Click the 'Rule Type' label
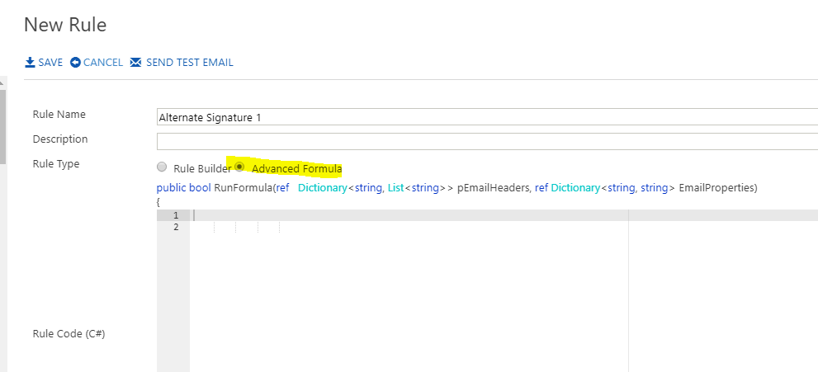This screenshot has height=372, width=818. click(x=56, y=164)
